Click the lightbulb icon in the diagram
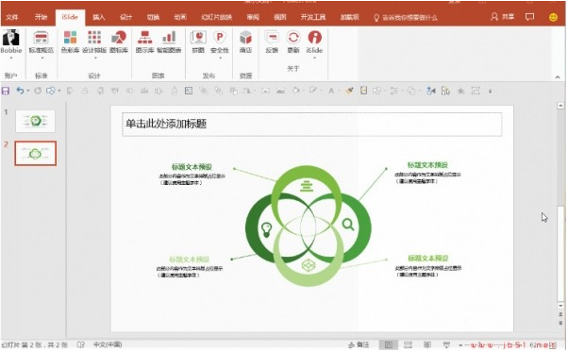This screenshot has height=352, width=568. [266, 229]
